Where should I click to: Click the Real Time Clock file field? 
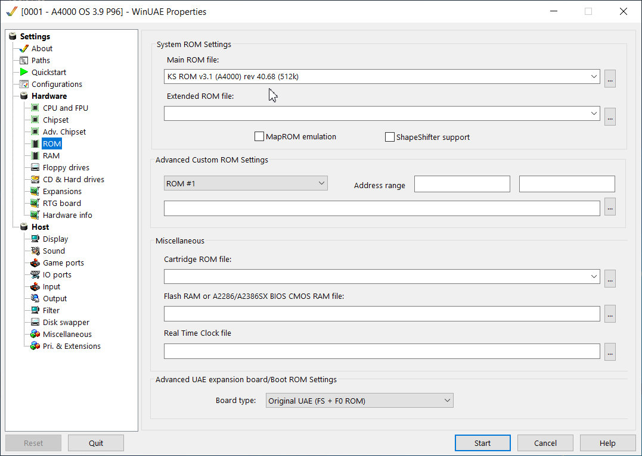(x=382, y=351)
